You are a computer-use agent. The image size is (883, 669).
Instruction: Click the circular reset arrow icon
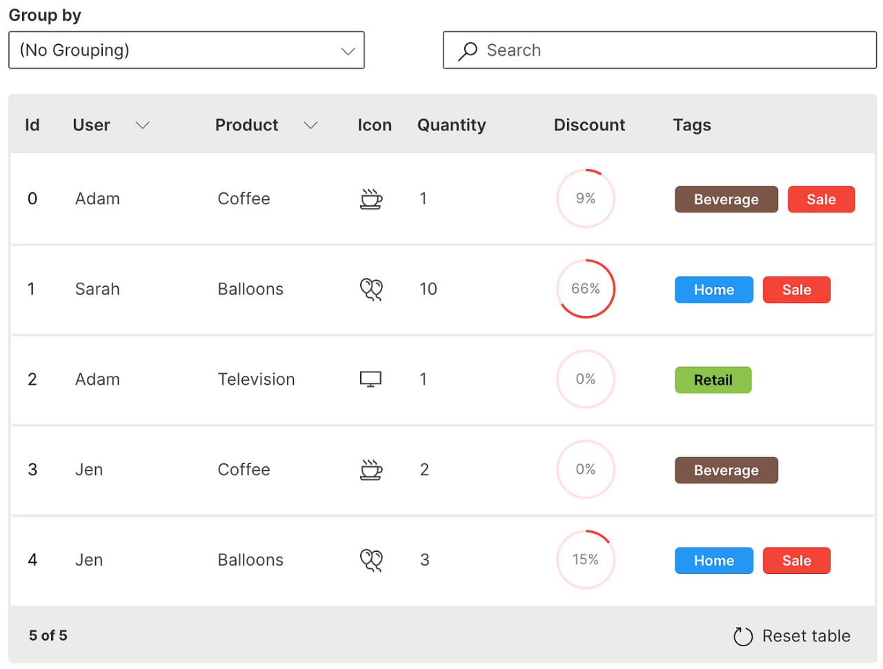tap(743, 636)
